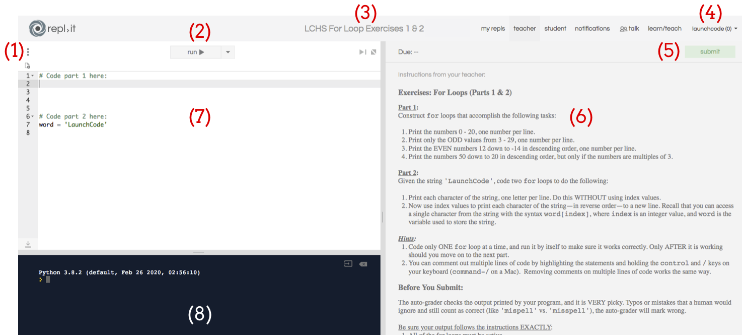Collapse the code fold at line 1
Image resolution: width=742 pixels, height=335 pixels.
pyautogui.click(x=33, y=76)
